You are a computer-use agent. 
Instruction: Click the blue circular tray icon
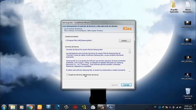point(160,107)
